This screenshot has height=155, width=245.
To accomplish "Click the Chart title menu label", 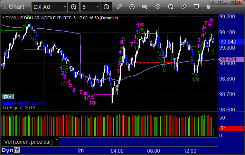I will tap(16, 7).
